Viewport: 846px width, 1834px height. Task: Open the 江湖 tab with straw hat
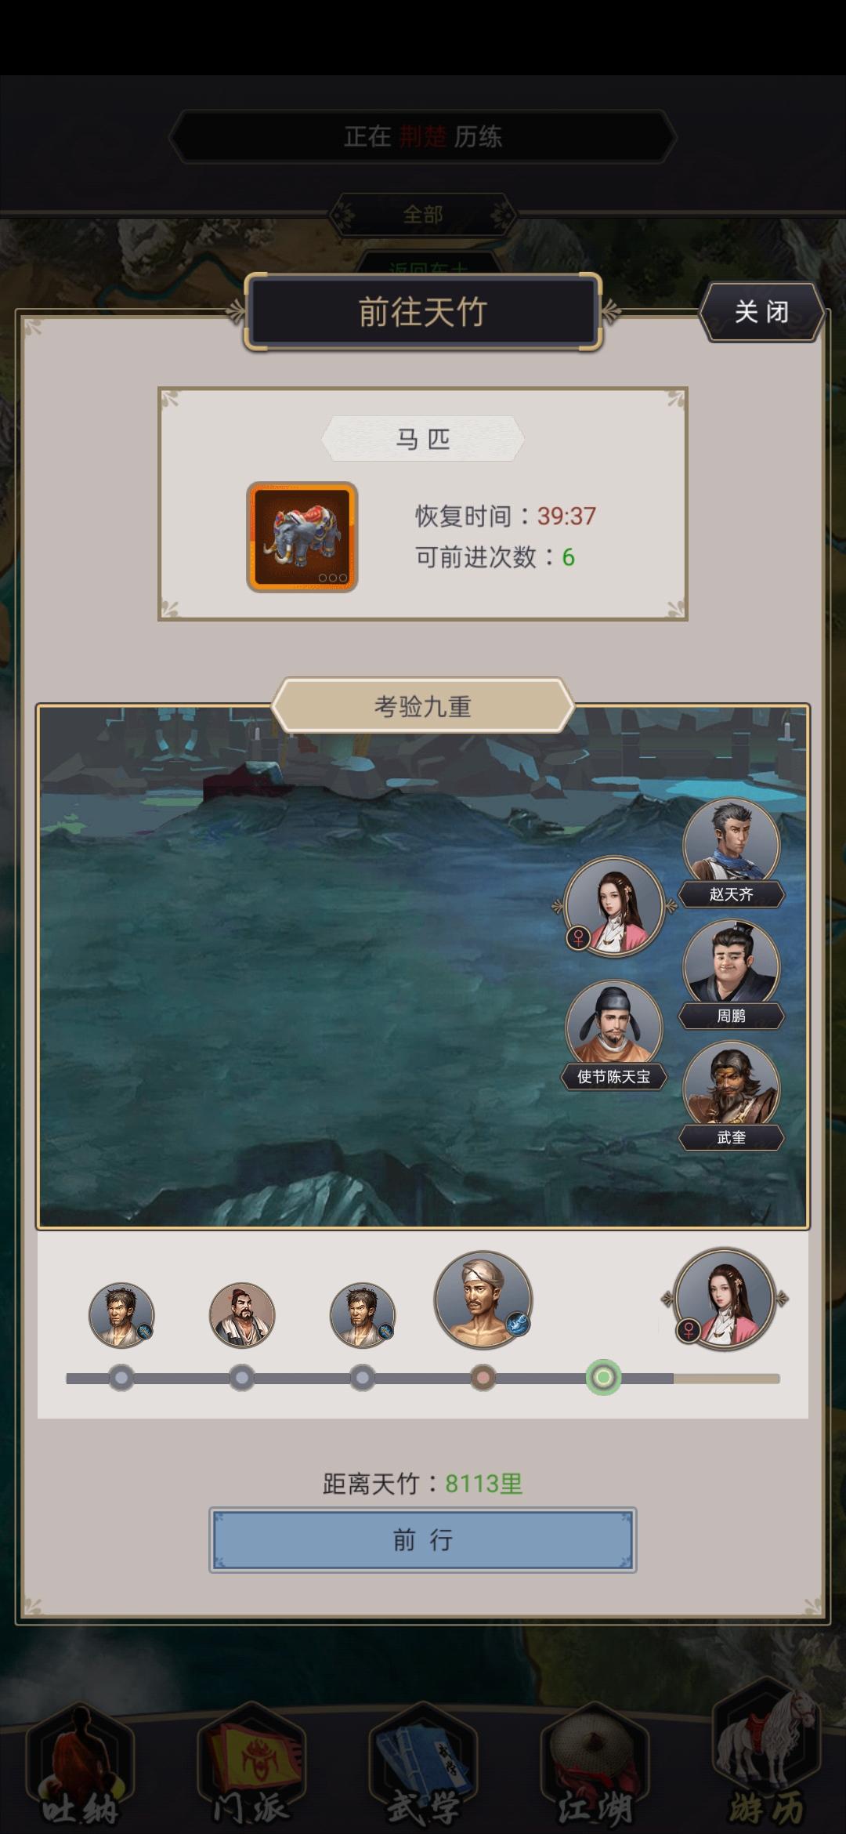pyautogui.click(x=595, y=1770)
